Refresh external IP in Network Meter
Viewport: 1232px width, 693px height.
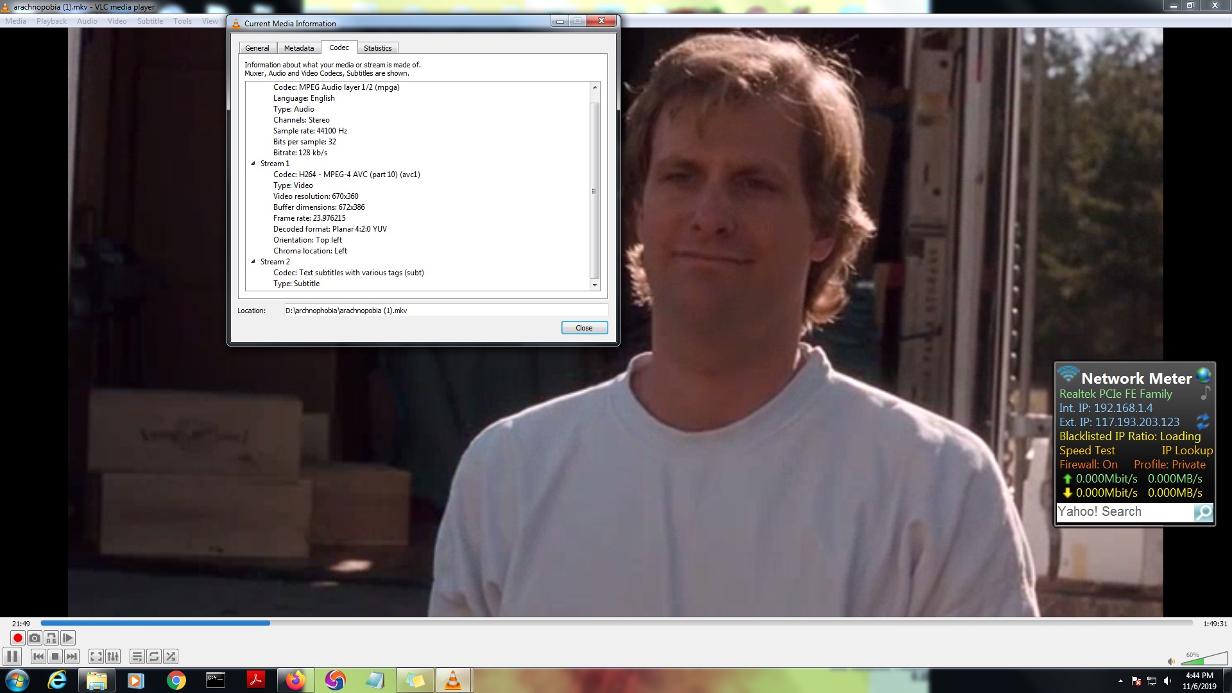[x=1202, y=422]
